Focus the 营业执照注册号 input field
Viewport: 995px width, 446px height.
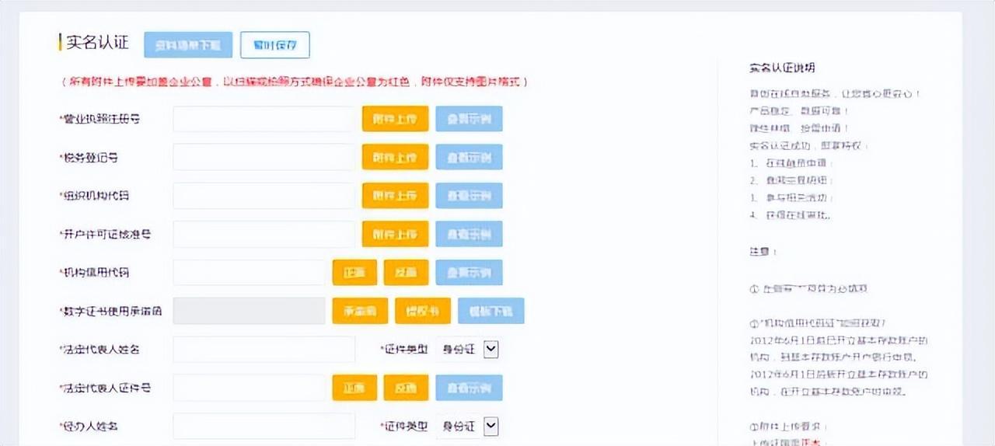click(x=264, y=119)
